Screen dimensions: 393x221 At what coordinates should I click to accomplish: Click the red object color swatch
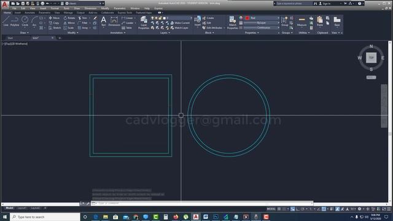tap(247, 18)
